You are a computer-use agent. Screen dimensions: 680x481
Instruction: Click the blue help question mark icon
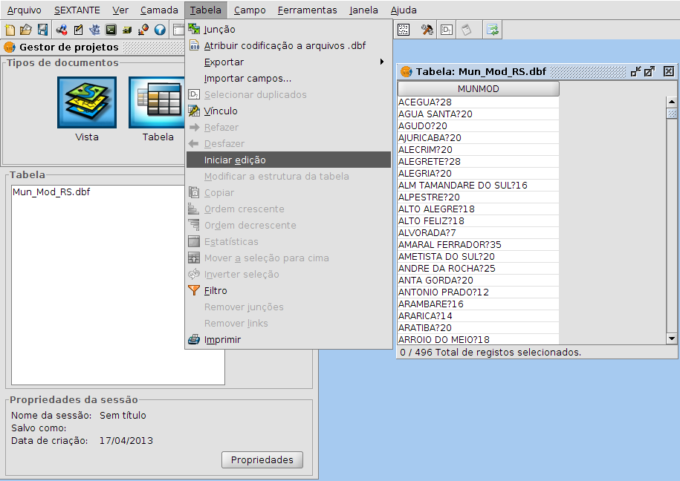(159, 30)
